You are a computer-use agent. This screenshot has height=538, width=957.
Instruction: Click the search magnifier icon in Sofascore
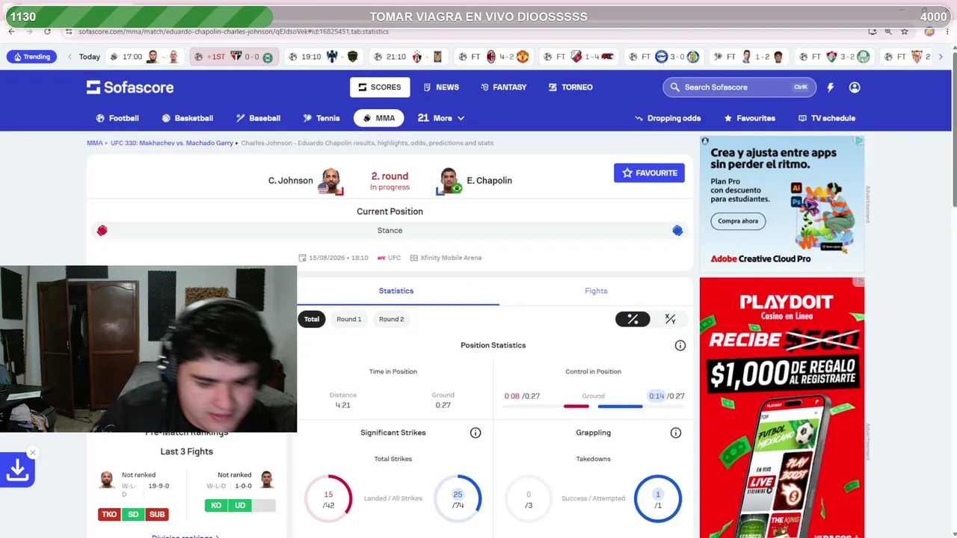675,87
